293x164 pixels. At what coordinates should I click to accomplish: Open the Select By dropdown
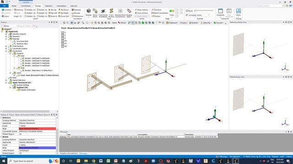[206, 23]
